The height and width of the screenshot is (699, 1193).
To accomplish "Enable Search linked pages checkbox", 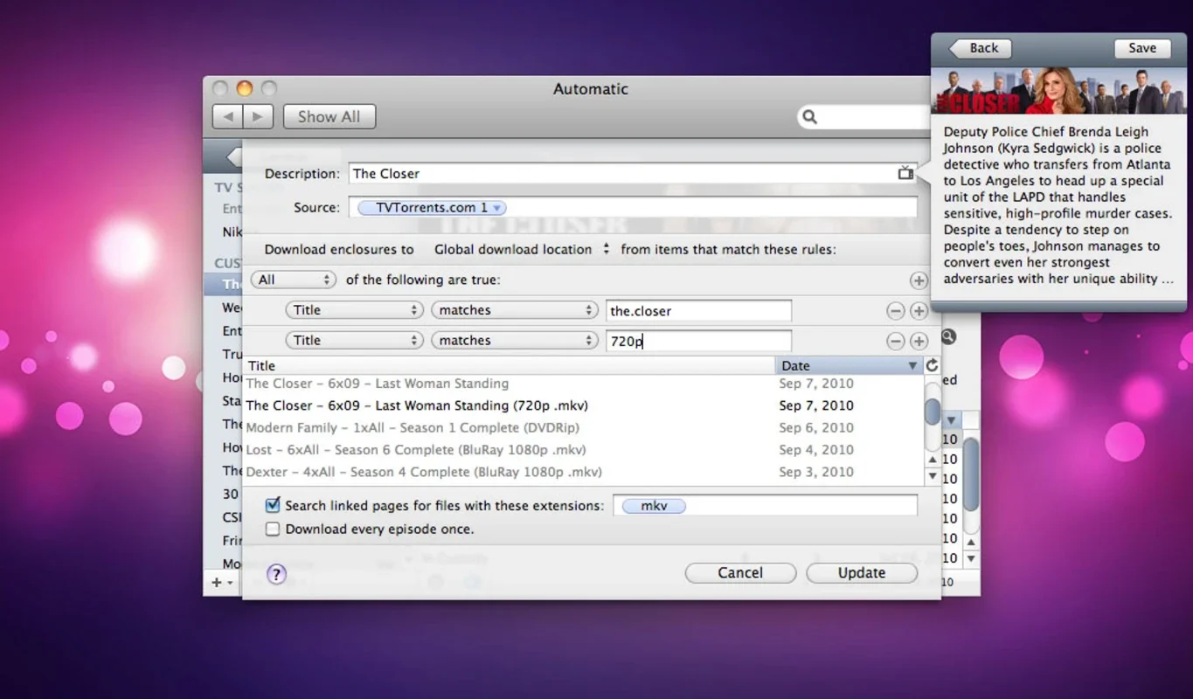I will point(273,505).
